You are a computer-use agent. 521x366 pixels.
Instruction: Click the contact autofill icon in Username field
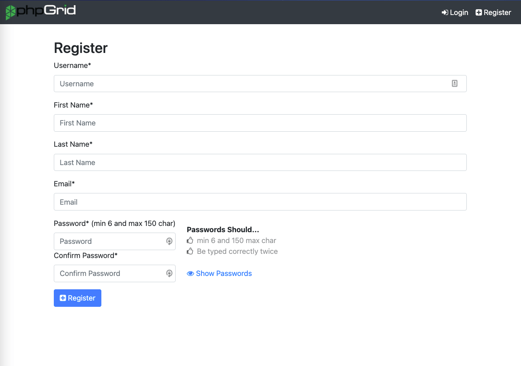tap(455, 83)
